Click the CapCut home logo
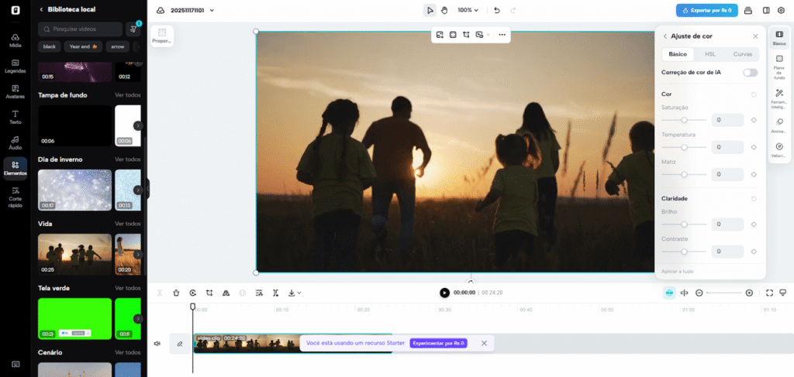 (x=16, y=10)
